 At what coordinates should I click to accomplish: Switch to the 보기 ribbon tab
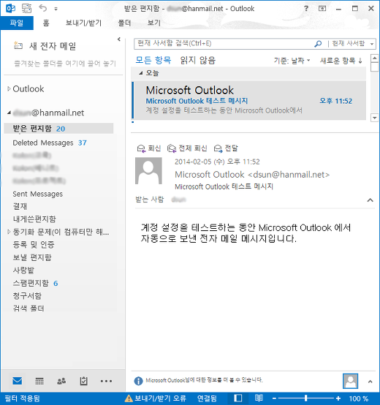154,23
